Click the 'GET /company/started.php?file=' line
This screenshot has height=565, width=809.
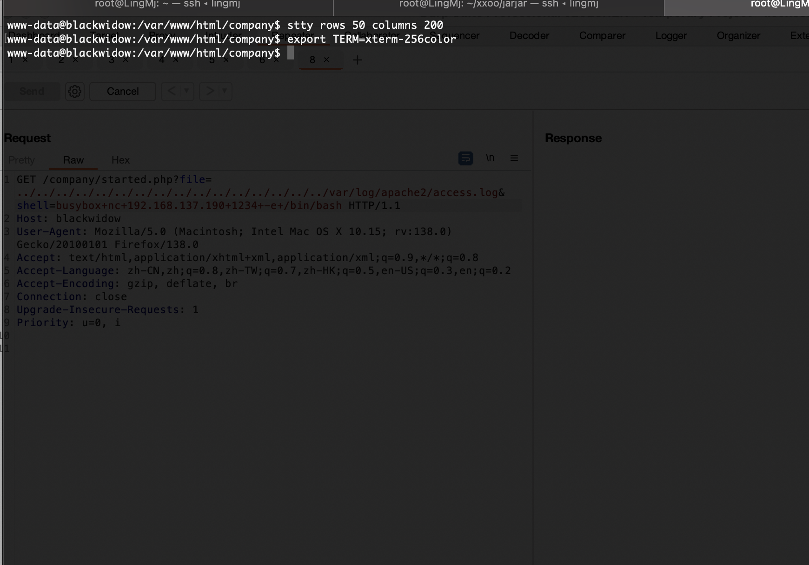114,180
